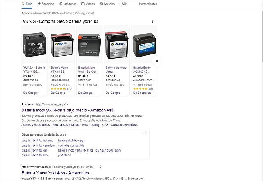263x181 pixels.
Task: Open the ads carousel three-dot menu
Action: pos(152,21)
